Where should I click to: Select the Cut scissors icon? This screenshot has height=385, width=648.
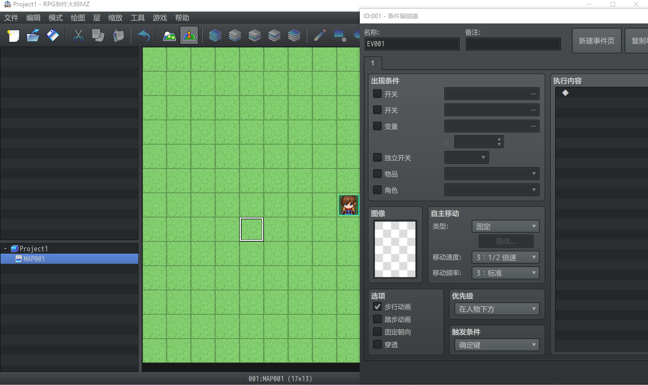pyautogui.click(x=78, y=36)
